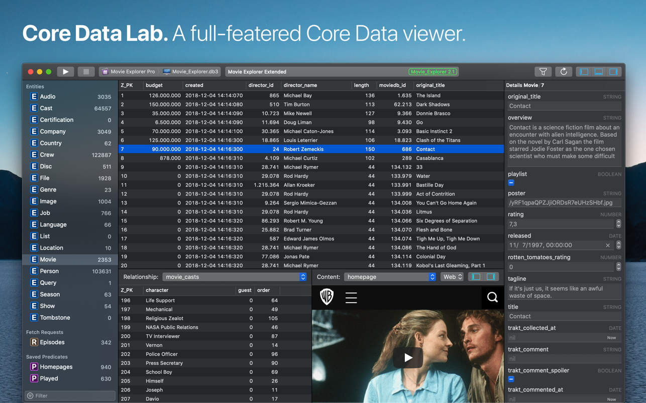
Task: Select the Casablanca movie row
Action: point(311,158)
